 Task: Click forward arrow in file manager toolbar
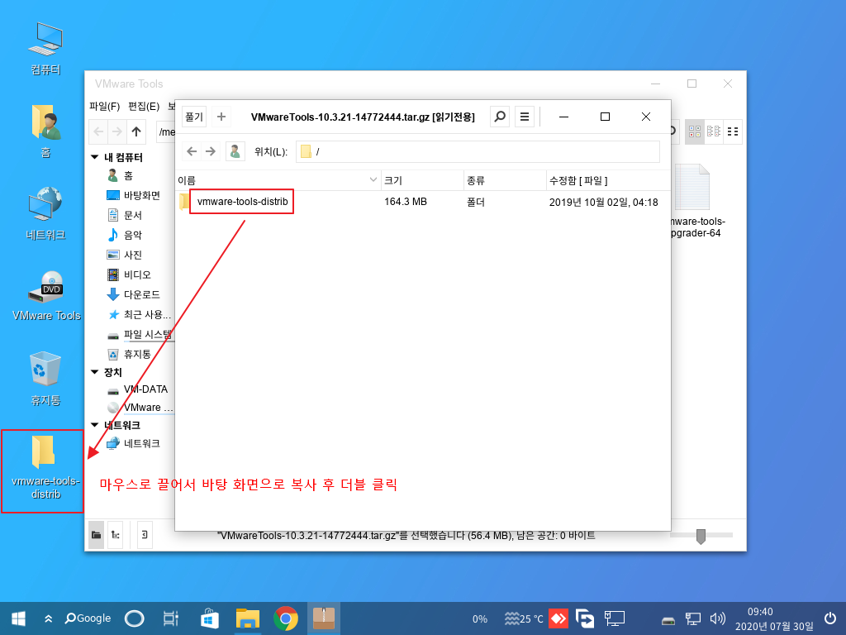coord(117,131)
